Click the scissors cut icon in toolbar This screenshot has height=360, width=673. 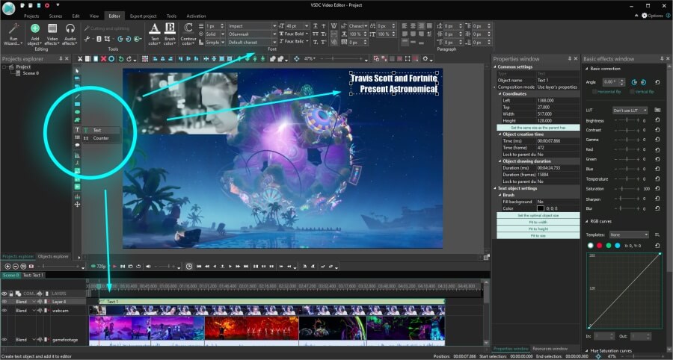(x=80, y=59)
